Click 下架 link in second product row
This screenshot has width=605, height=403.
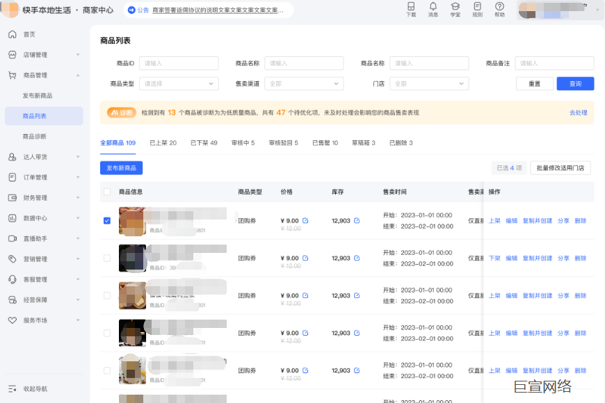pos(494,258)
